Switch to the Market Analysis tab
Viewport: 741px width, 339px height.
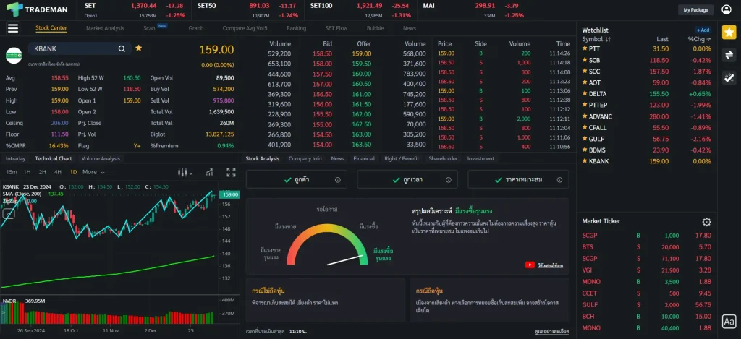105,28
